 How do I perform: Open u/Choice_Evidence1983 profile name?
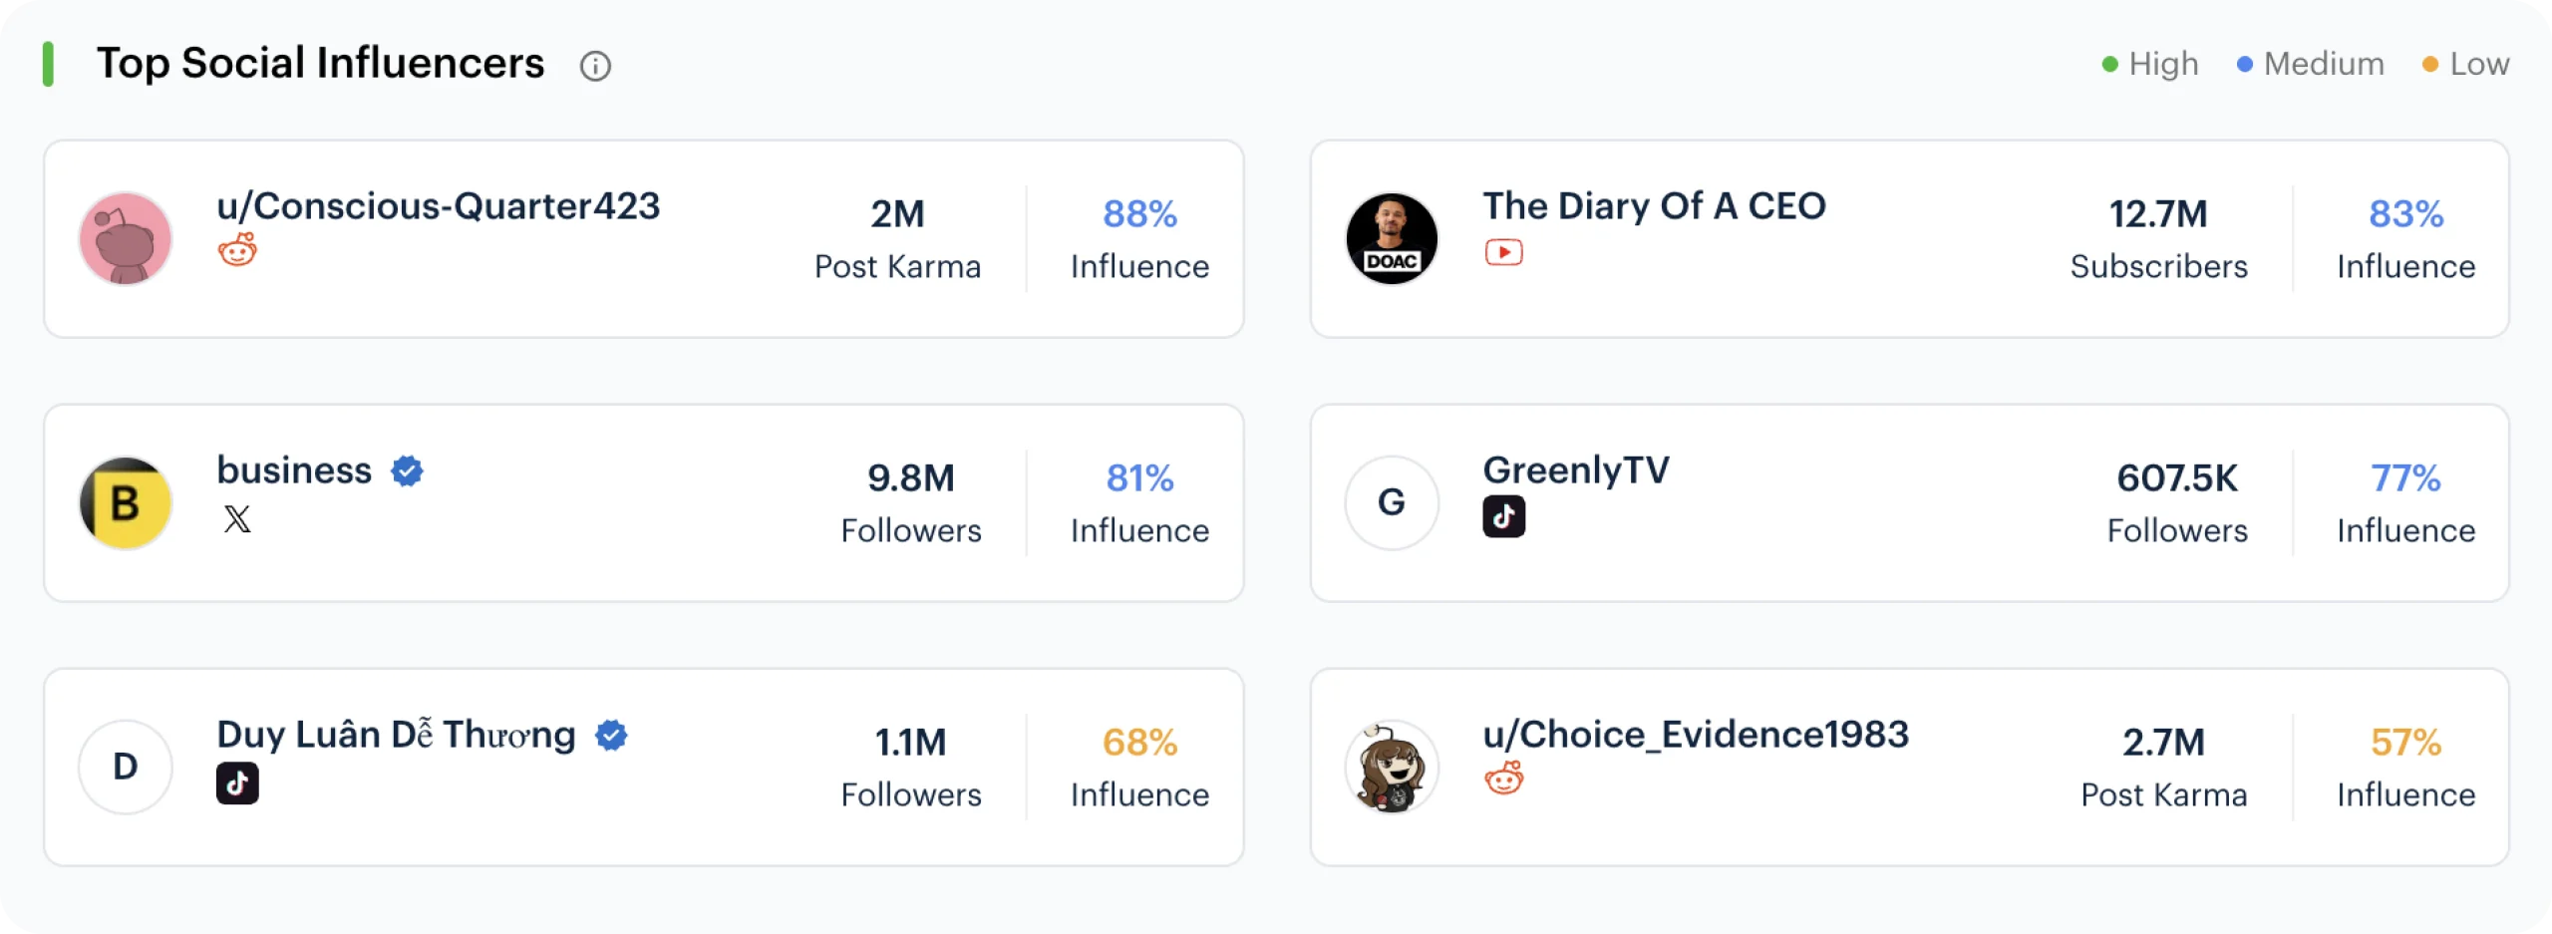pyautogui.click(x=1695, y=735)
